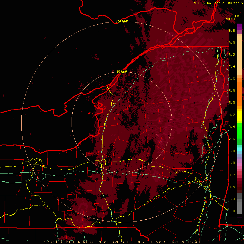Click the SPECIFIC DIFFERENTIAL PHASE caption text
This screenshot has width=244, height=244.
tap(77, 242)
